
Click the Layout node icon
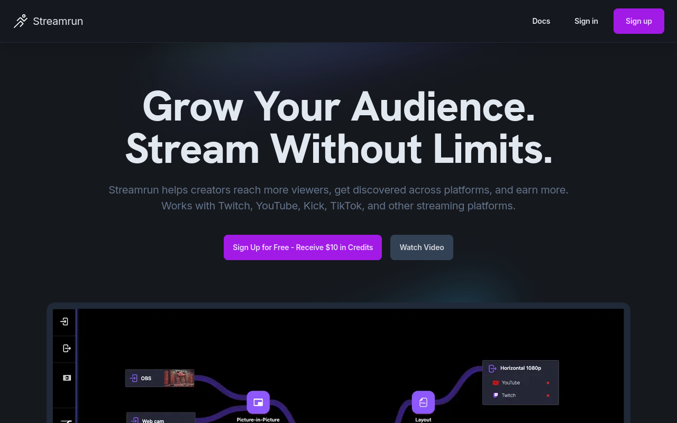423,402
